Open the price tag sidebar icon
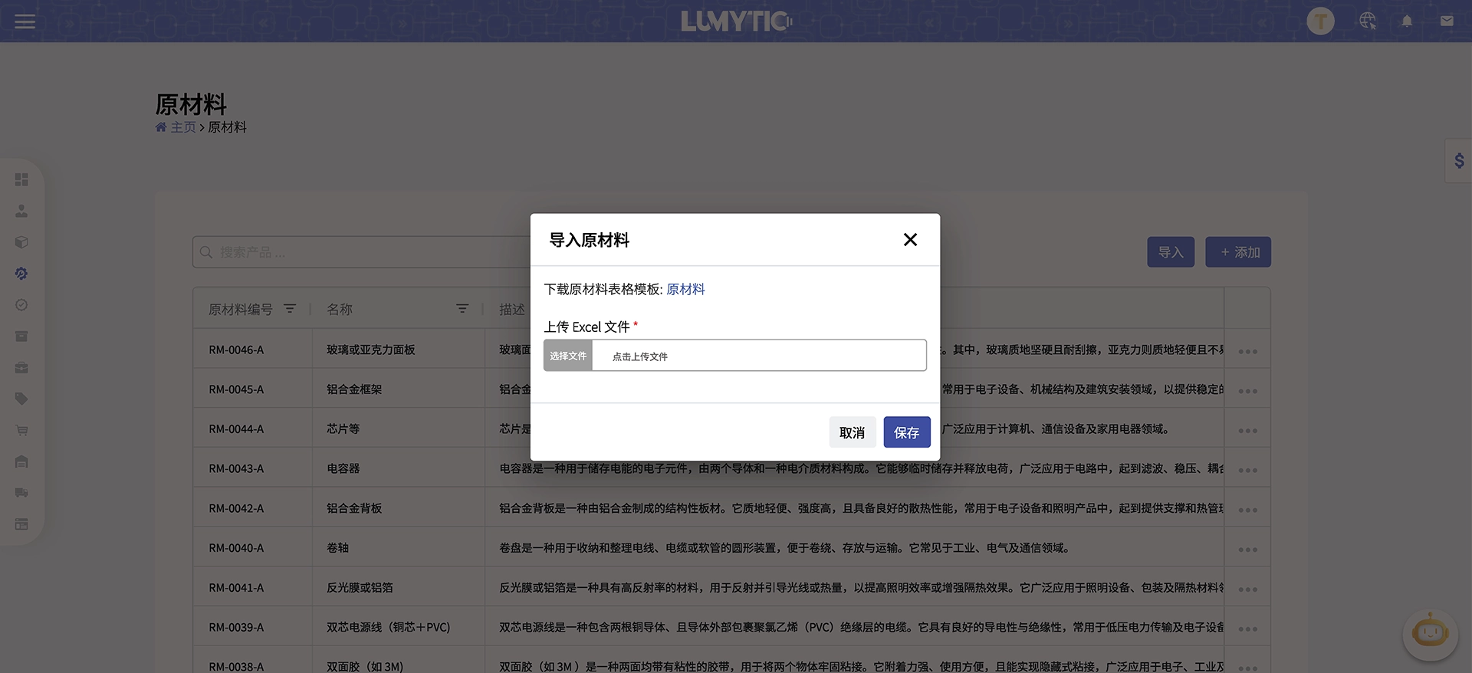This screenshot has height=673, width=1472. tap(21, 399)
